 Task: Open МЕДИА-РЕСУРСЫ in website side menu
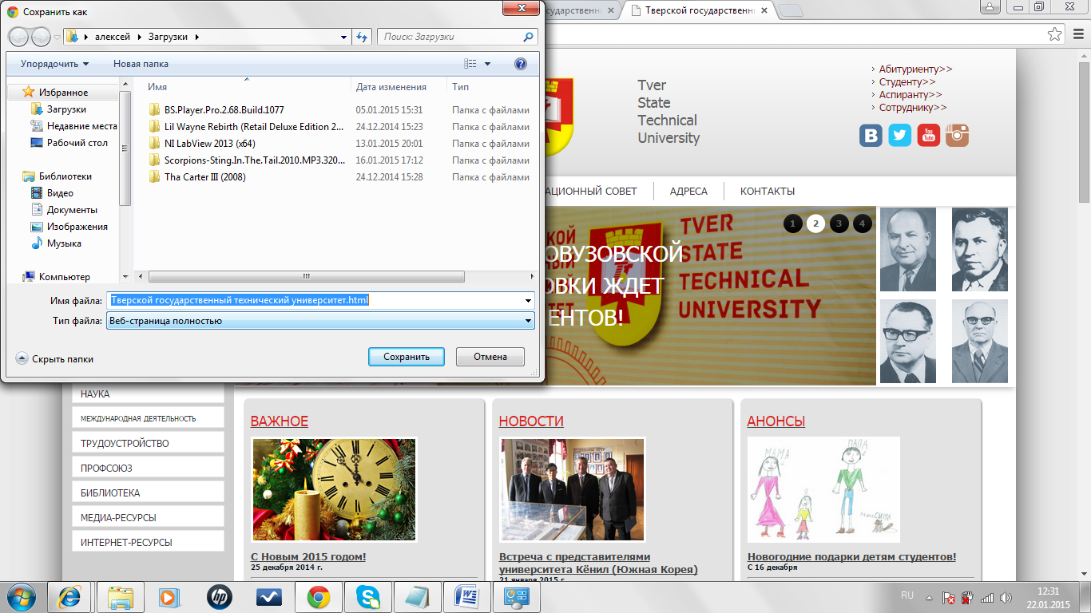148,517
